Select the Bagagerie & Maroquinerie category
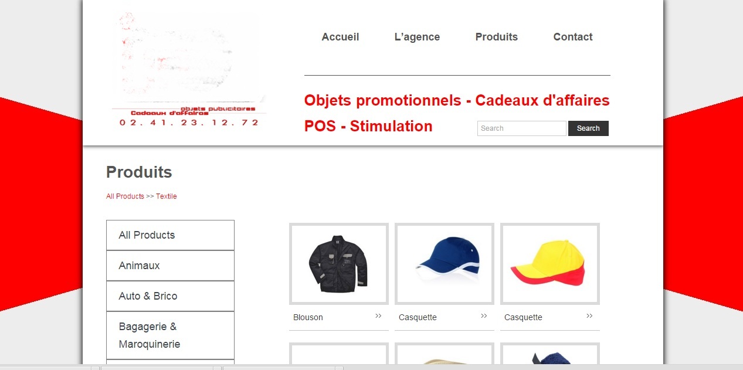Image resolution: width=743 pixels, height=370 pixels. pyautogui.click(x=170, y=335)
